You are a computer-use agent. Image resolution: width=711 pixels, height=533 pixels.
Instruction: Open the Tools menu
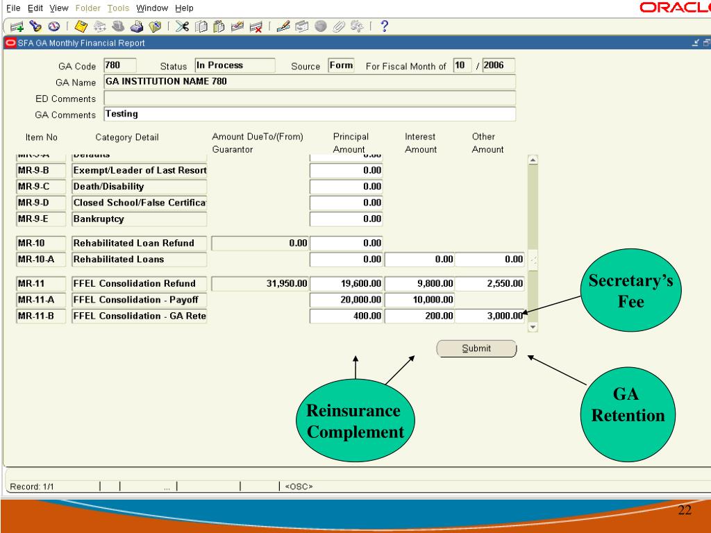(x=119, y=8)
